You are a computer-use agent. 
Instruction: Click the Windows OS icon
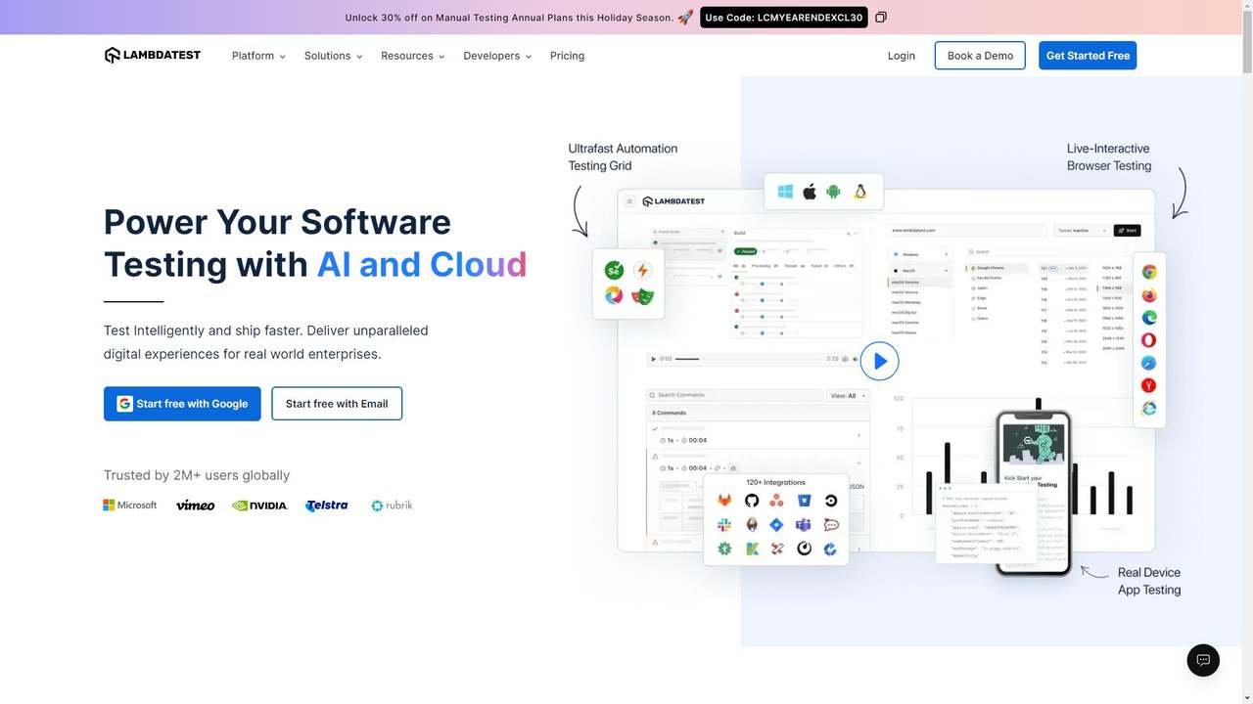click(785, 192)
